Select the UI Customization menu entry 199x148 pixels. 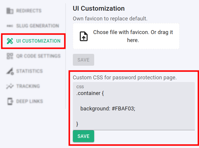click(x=38, y=41)
